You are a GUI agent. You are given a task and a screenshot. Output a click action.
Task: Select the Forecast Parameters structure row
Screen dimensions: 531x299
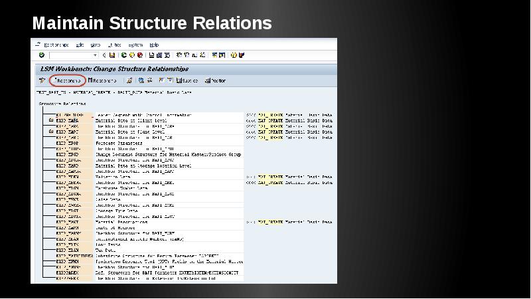pos(149,143)
